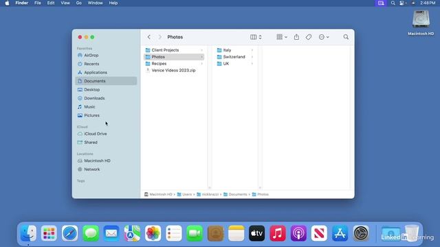
Task: Launch Safari from the Dock
Action: point(70,233)
